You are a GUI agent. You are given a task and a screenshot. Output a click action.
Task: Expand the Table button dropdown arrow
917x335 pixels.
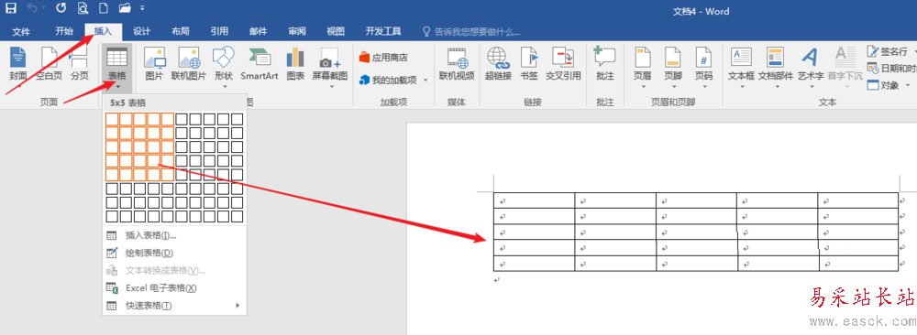click(x=117, y=87)
